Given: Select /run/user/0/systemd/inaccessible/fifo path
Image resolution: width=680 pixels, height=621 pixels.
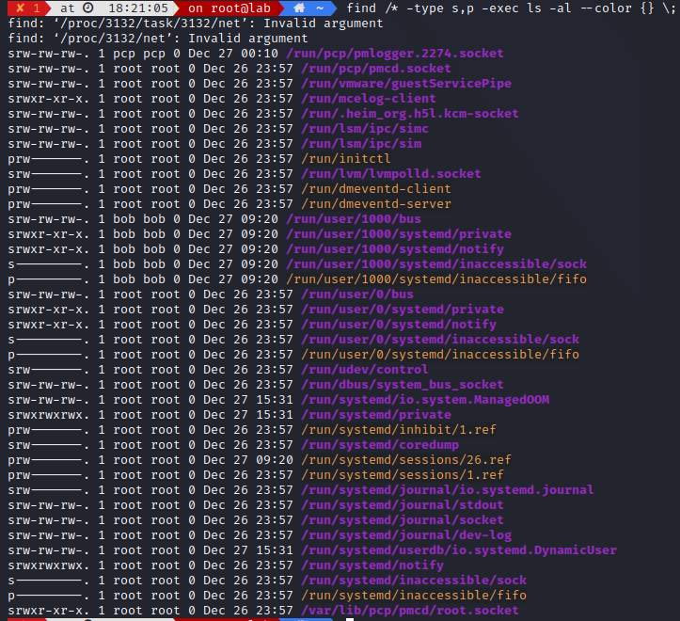Looking at the screenshot, I should pyautogui.click(x=440, y=355).
